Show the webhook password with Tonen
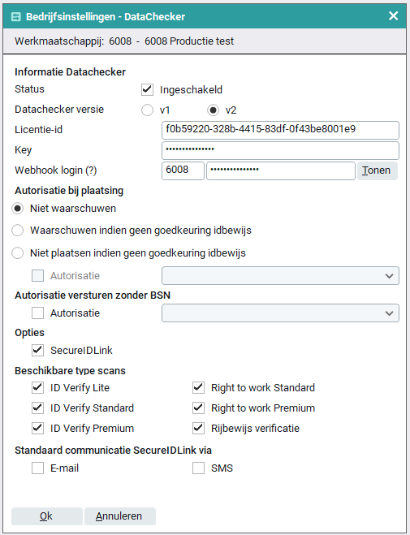The width and height of the screenshot is (410, 535). coord(378,170)
